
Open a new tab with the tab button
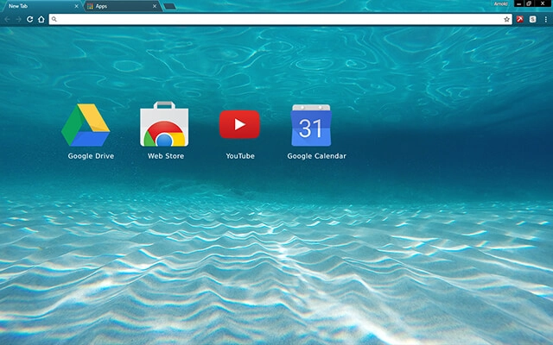170,6
